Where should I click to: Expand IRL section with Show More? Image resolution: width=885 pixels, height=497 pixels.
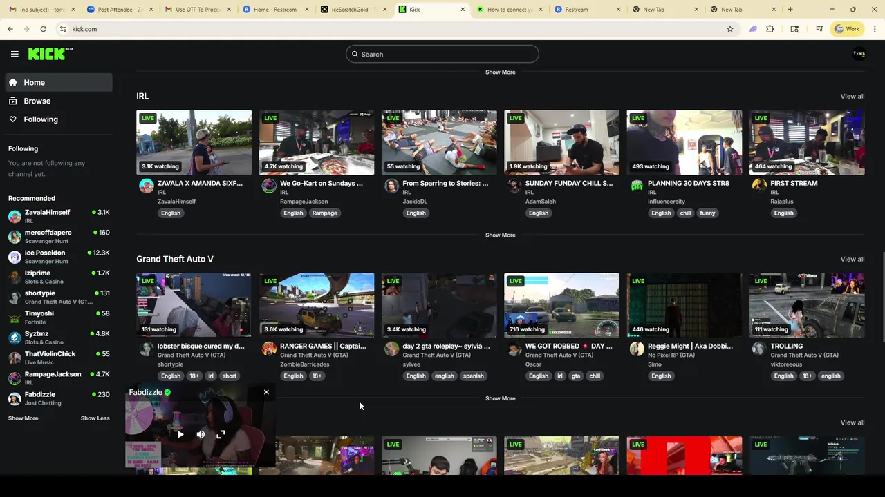(500, 235)
